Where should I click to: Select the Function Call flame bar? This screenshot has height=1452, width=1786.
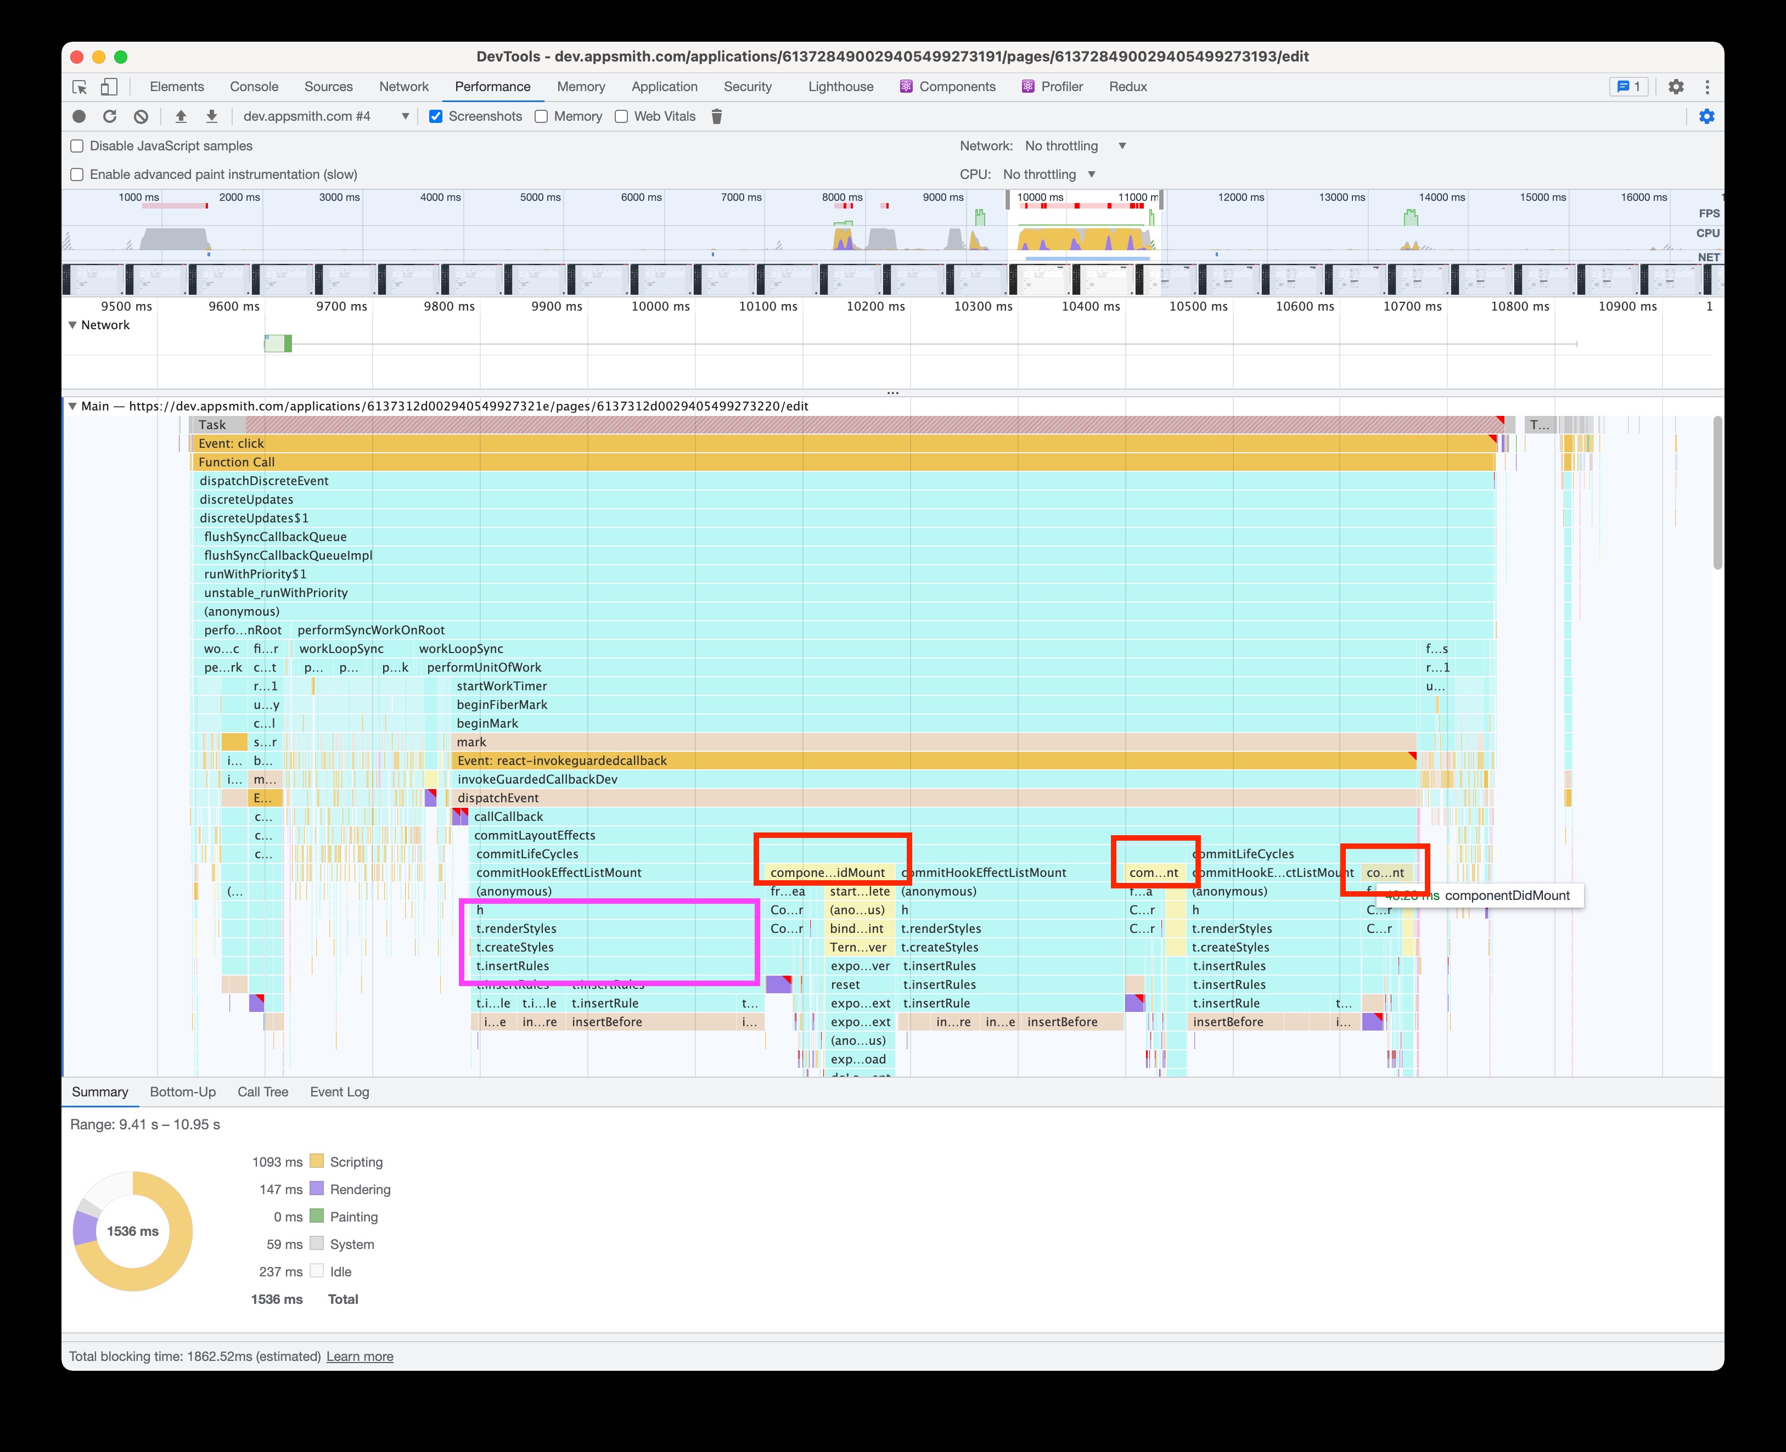(845, 462)
